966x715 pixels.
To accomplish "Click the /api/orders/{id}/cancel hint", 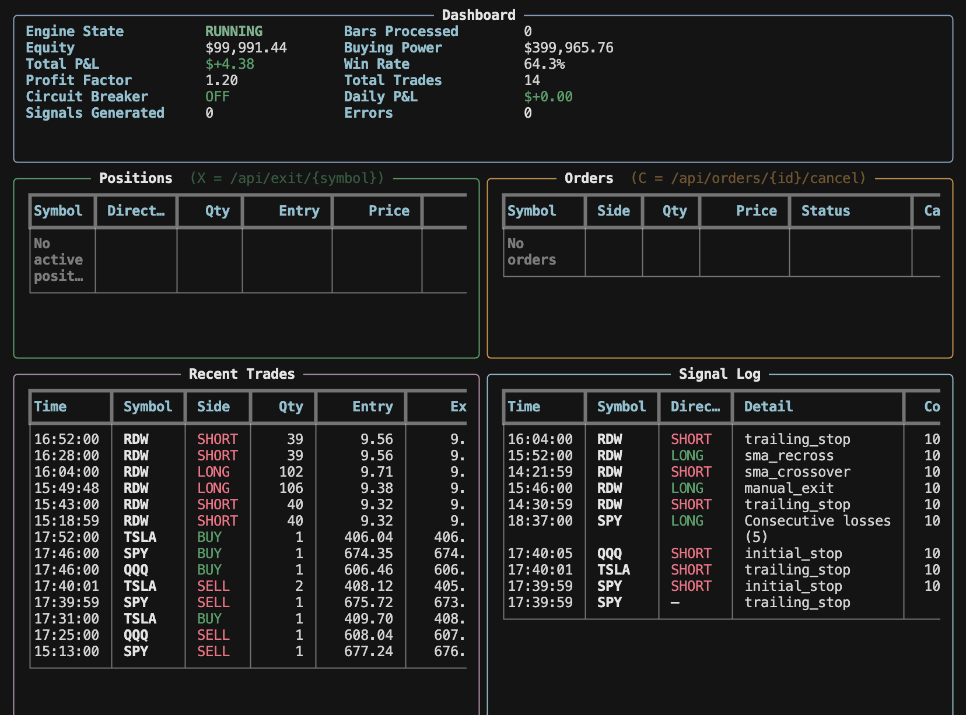I will click(748, 178).
